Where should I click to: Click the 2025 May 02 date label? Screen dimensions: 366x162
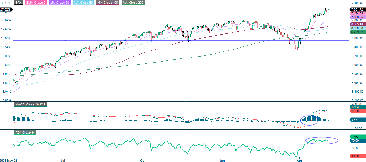click(x=9, y=160)
